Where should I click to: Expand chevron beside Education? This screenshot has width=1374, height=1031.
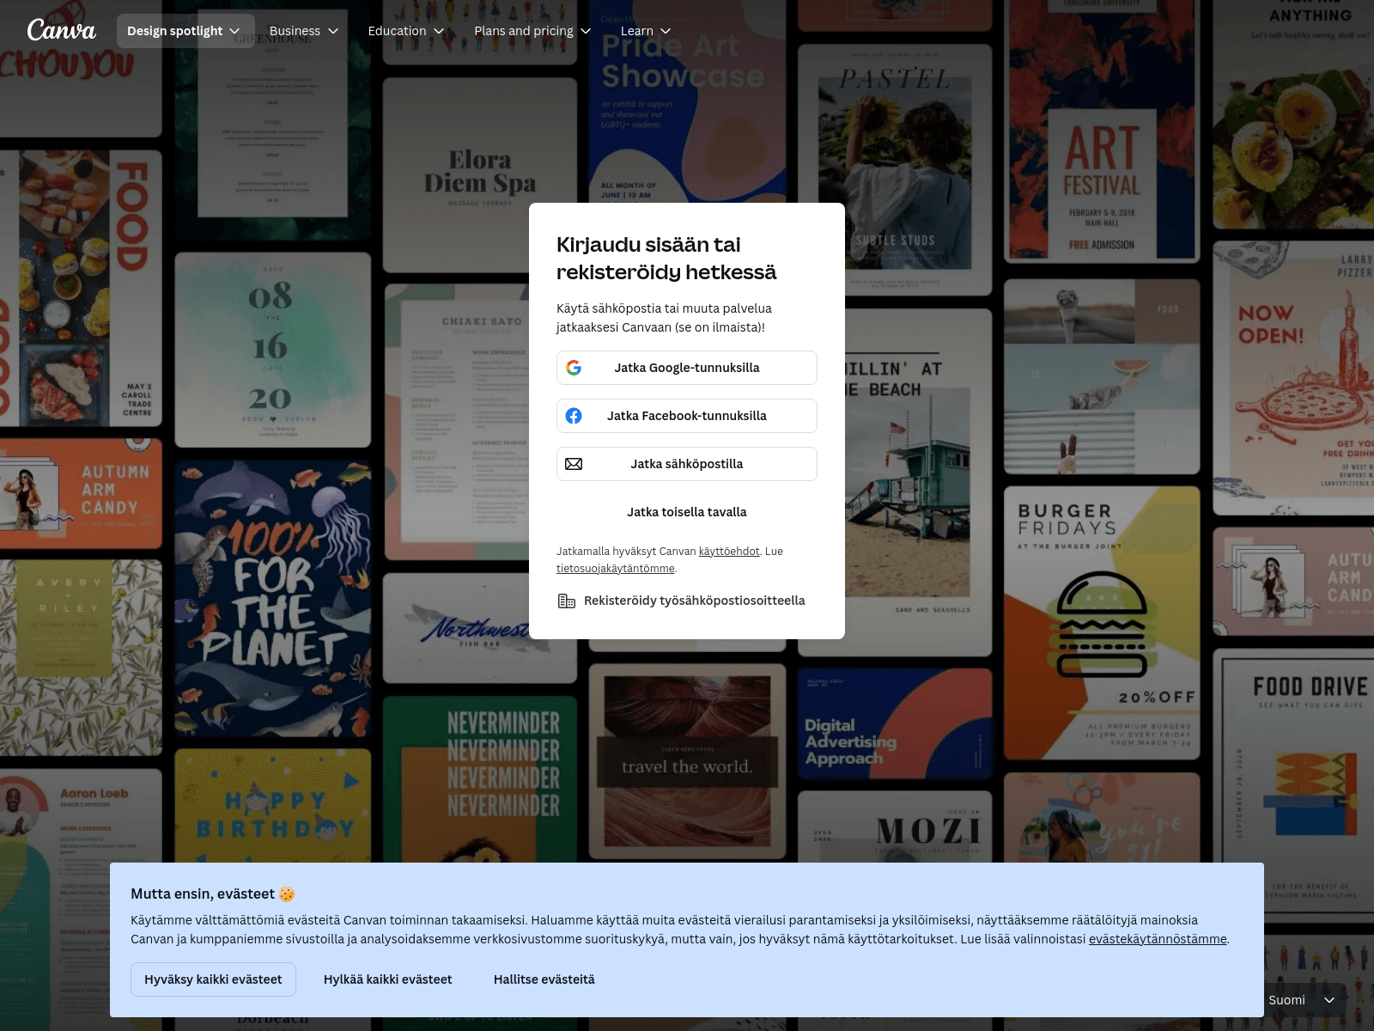(439, 31)
